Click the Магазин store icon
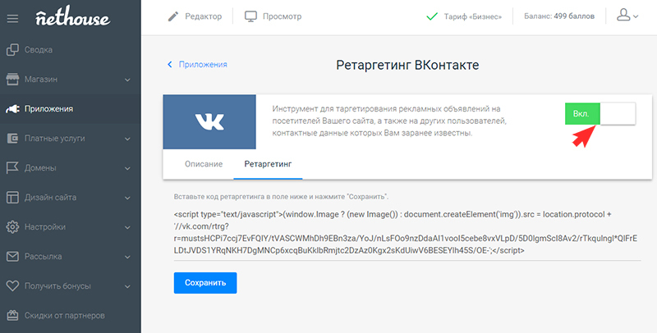The width and height of the screenshot is (657, 333). (12, 80)
